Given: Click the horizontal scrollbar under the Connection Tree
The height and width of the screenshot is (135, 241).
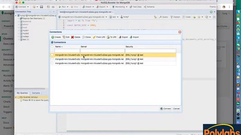Looking at the screenshot, I should click(30, 88).
